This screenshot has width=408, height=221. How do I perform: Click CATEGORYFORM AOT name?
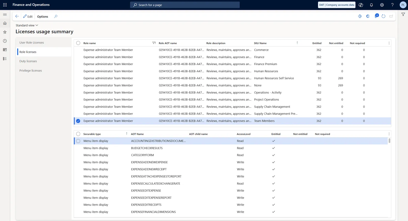click(x=143, y=155)
